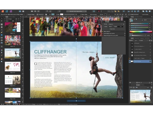Viewport: 153px width, 115px height.
Task: Select the blue Rectangle tool
Action: click(2, 35)
